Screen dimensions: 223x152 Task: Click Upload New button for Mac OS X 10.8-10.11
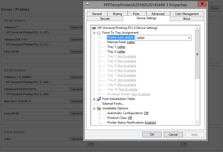[x=76, y=101]
